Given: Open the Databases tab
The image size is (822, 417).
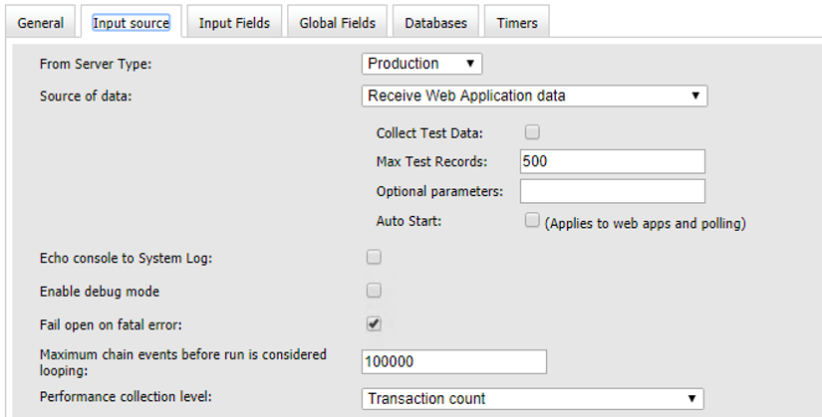Looking at the screenshot, I should click(x=435, y=23).
